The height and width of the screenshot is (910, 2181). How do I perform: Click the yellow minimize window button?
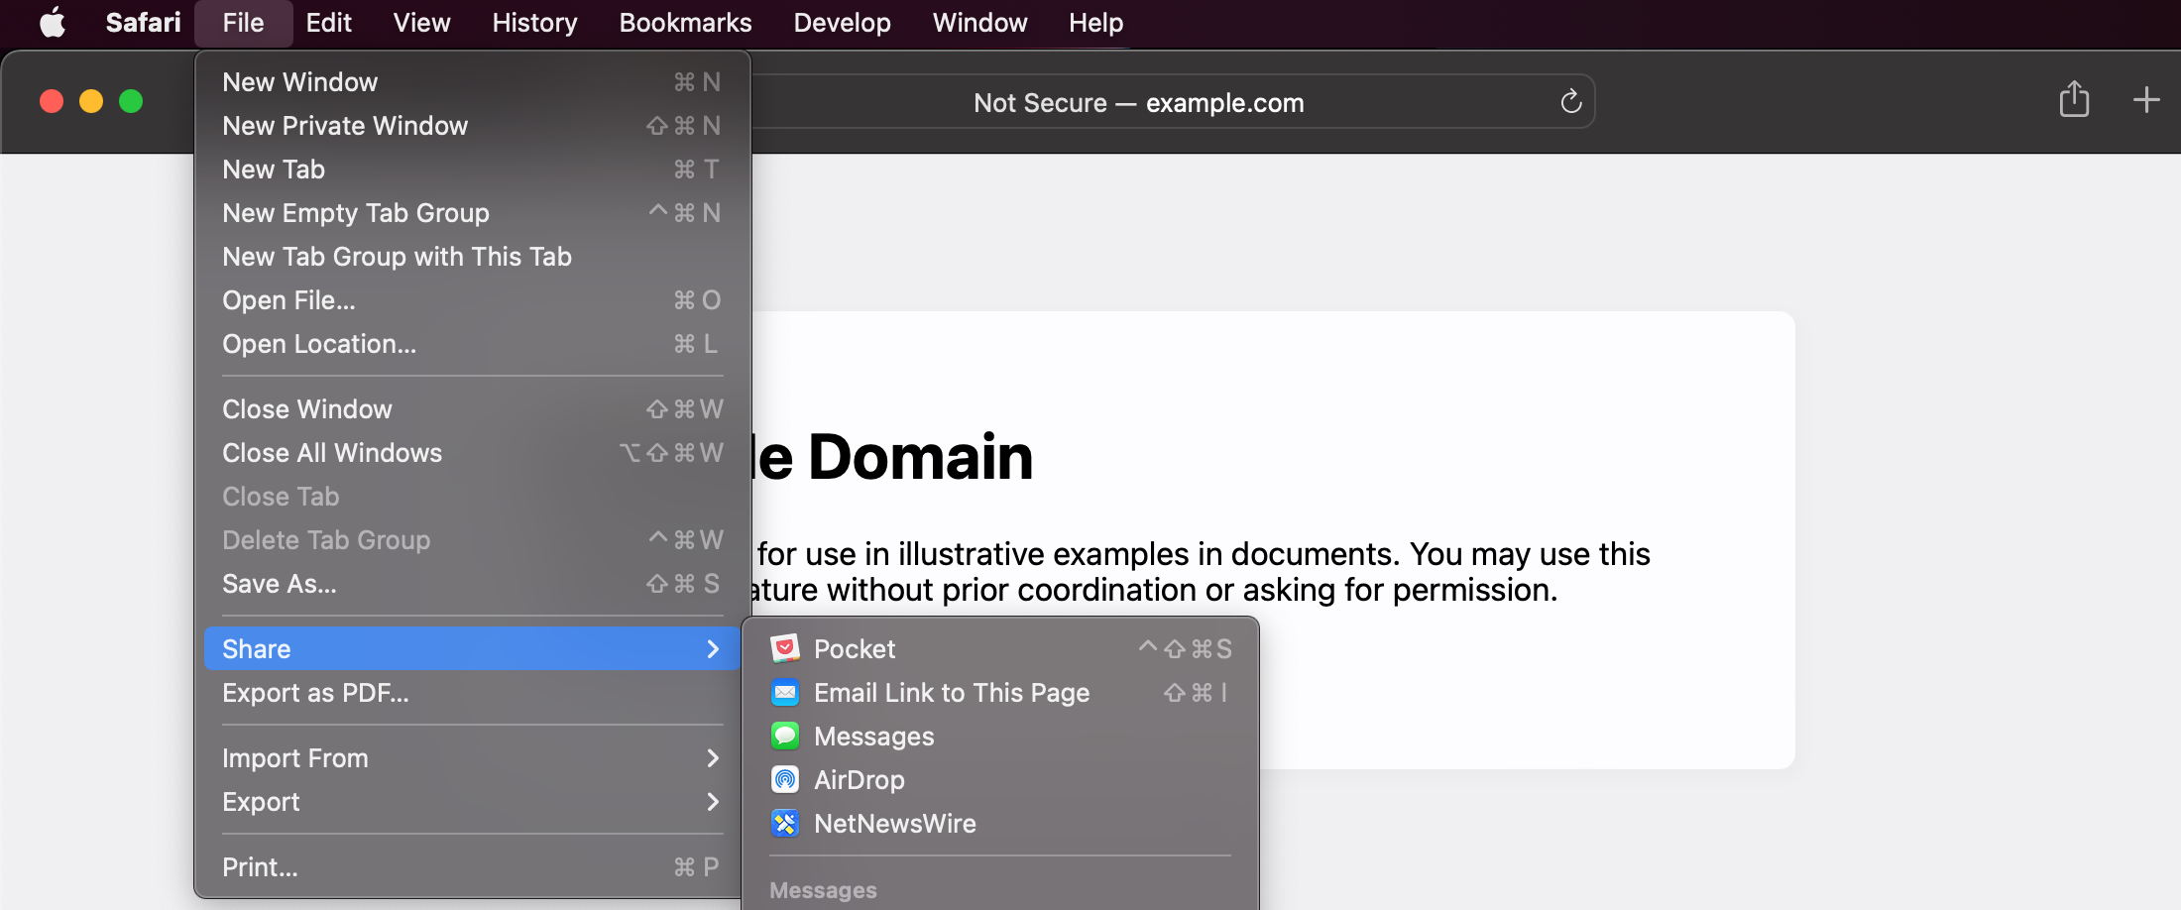[91, 101]
